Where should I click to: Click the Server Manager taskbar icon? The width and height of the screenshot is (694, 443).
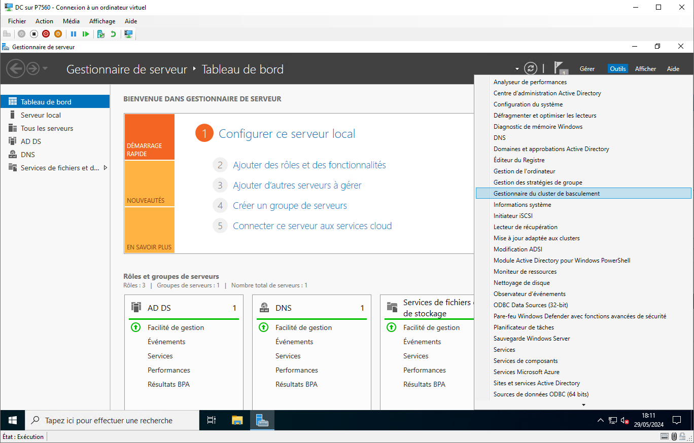tap(262, 420)
